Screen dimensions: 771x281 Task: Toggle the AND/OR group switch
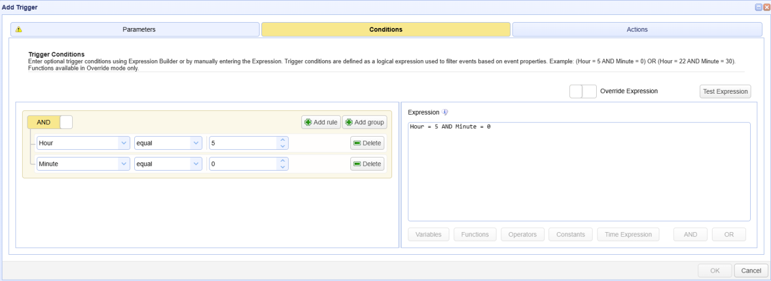tap(50, 122)
